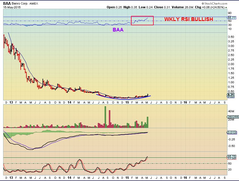The image size is (239, 181).
Task: Click the tallest green volume bar from August 2014
Action: click(105, 117)
